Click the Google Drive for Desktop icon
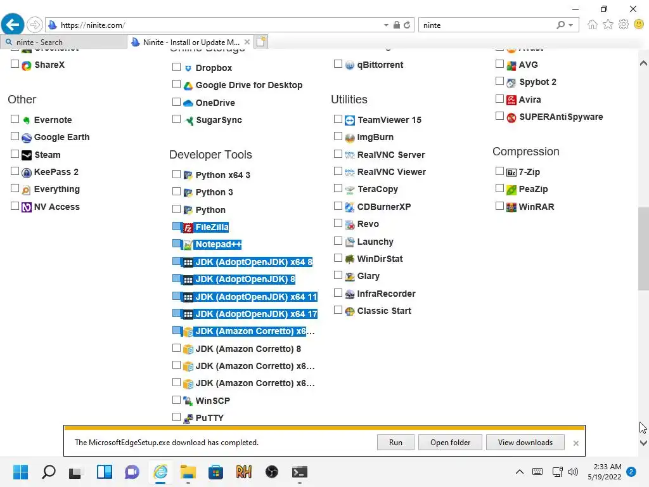 coord(188,86)
